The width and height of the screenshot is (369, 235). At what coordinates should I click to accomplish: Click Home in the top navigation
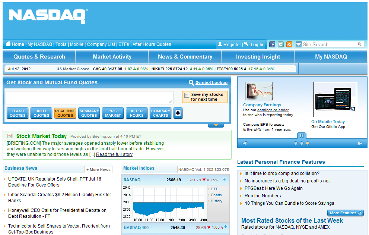tap(18, 44)
